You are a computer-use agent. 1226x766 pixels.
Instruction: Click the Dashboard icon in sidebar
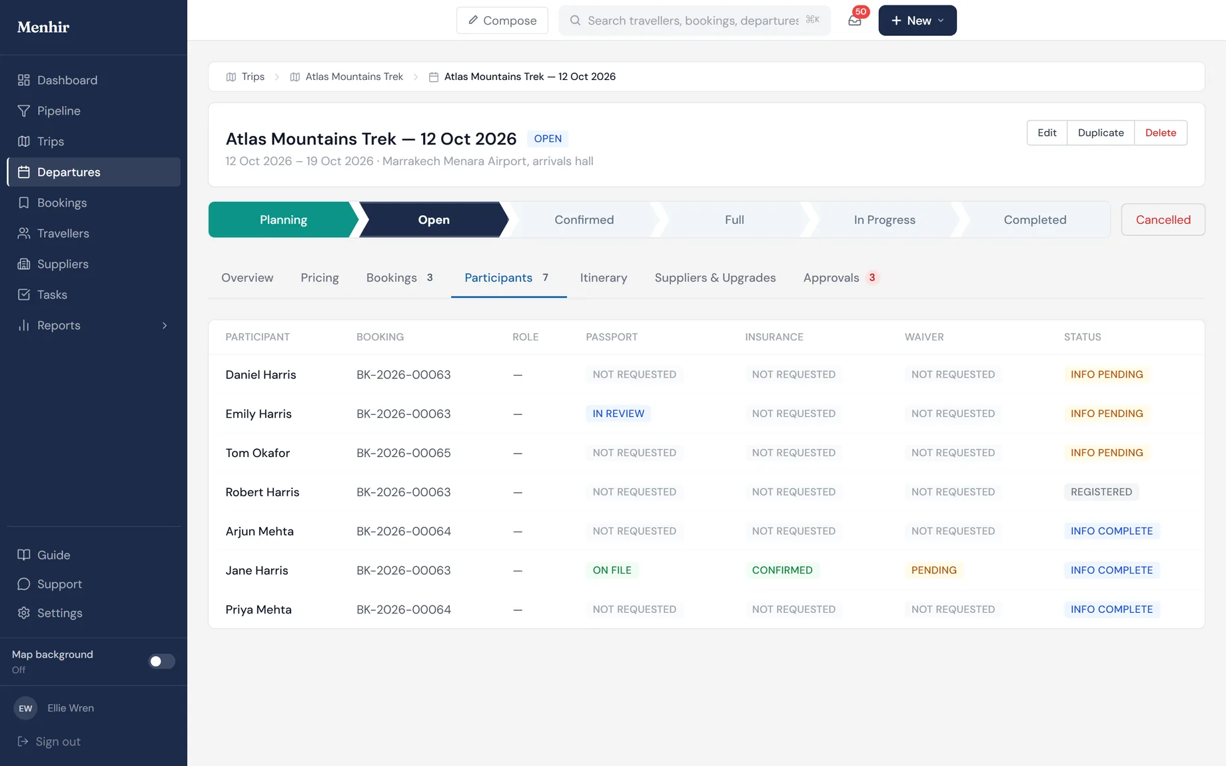point(24,80)
